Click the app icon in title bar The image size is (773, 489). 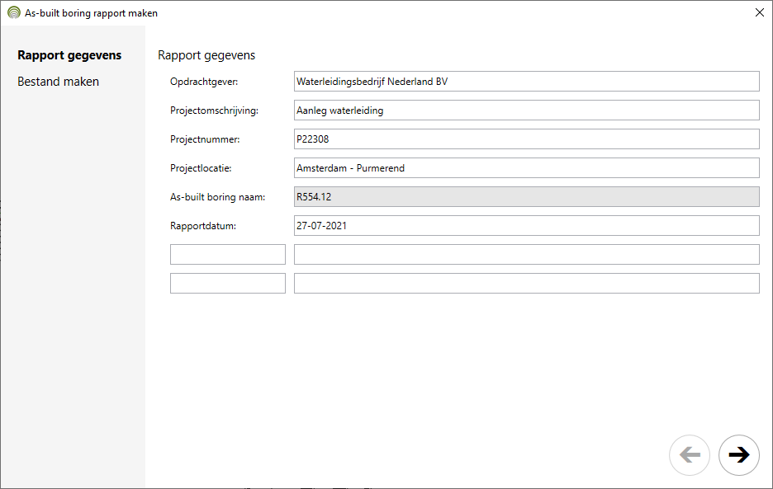point(14,13)
